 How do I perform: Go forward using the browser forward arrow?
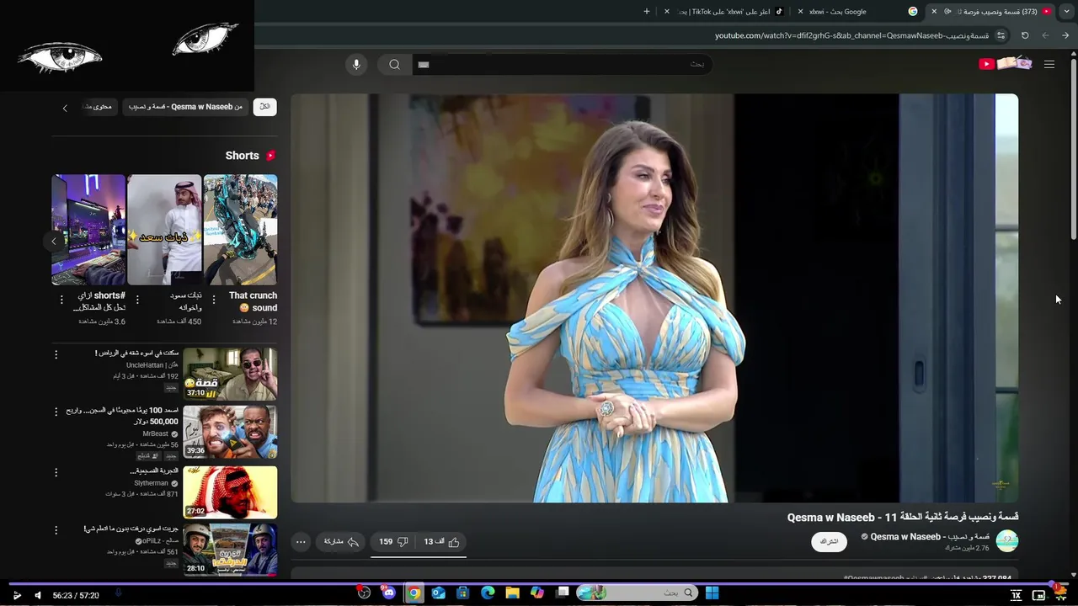click(x=1045, y=35)
